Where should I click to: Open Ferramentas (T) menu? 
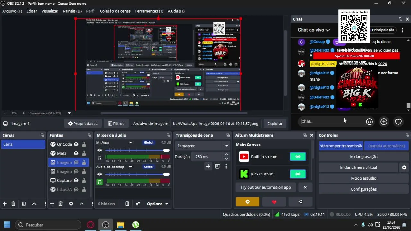coord(149,11)
